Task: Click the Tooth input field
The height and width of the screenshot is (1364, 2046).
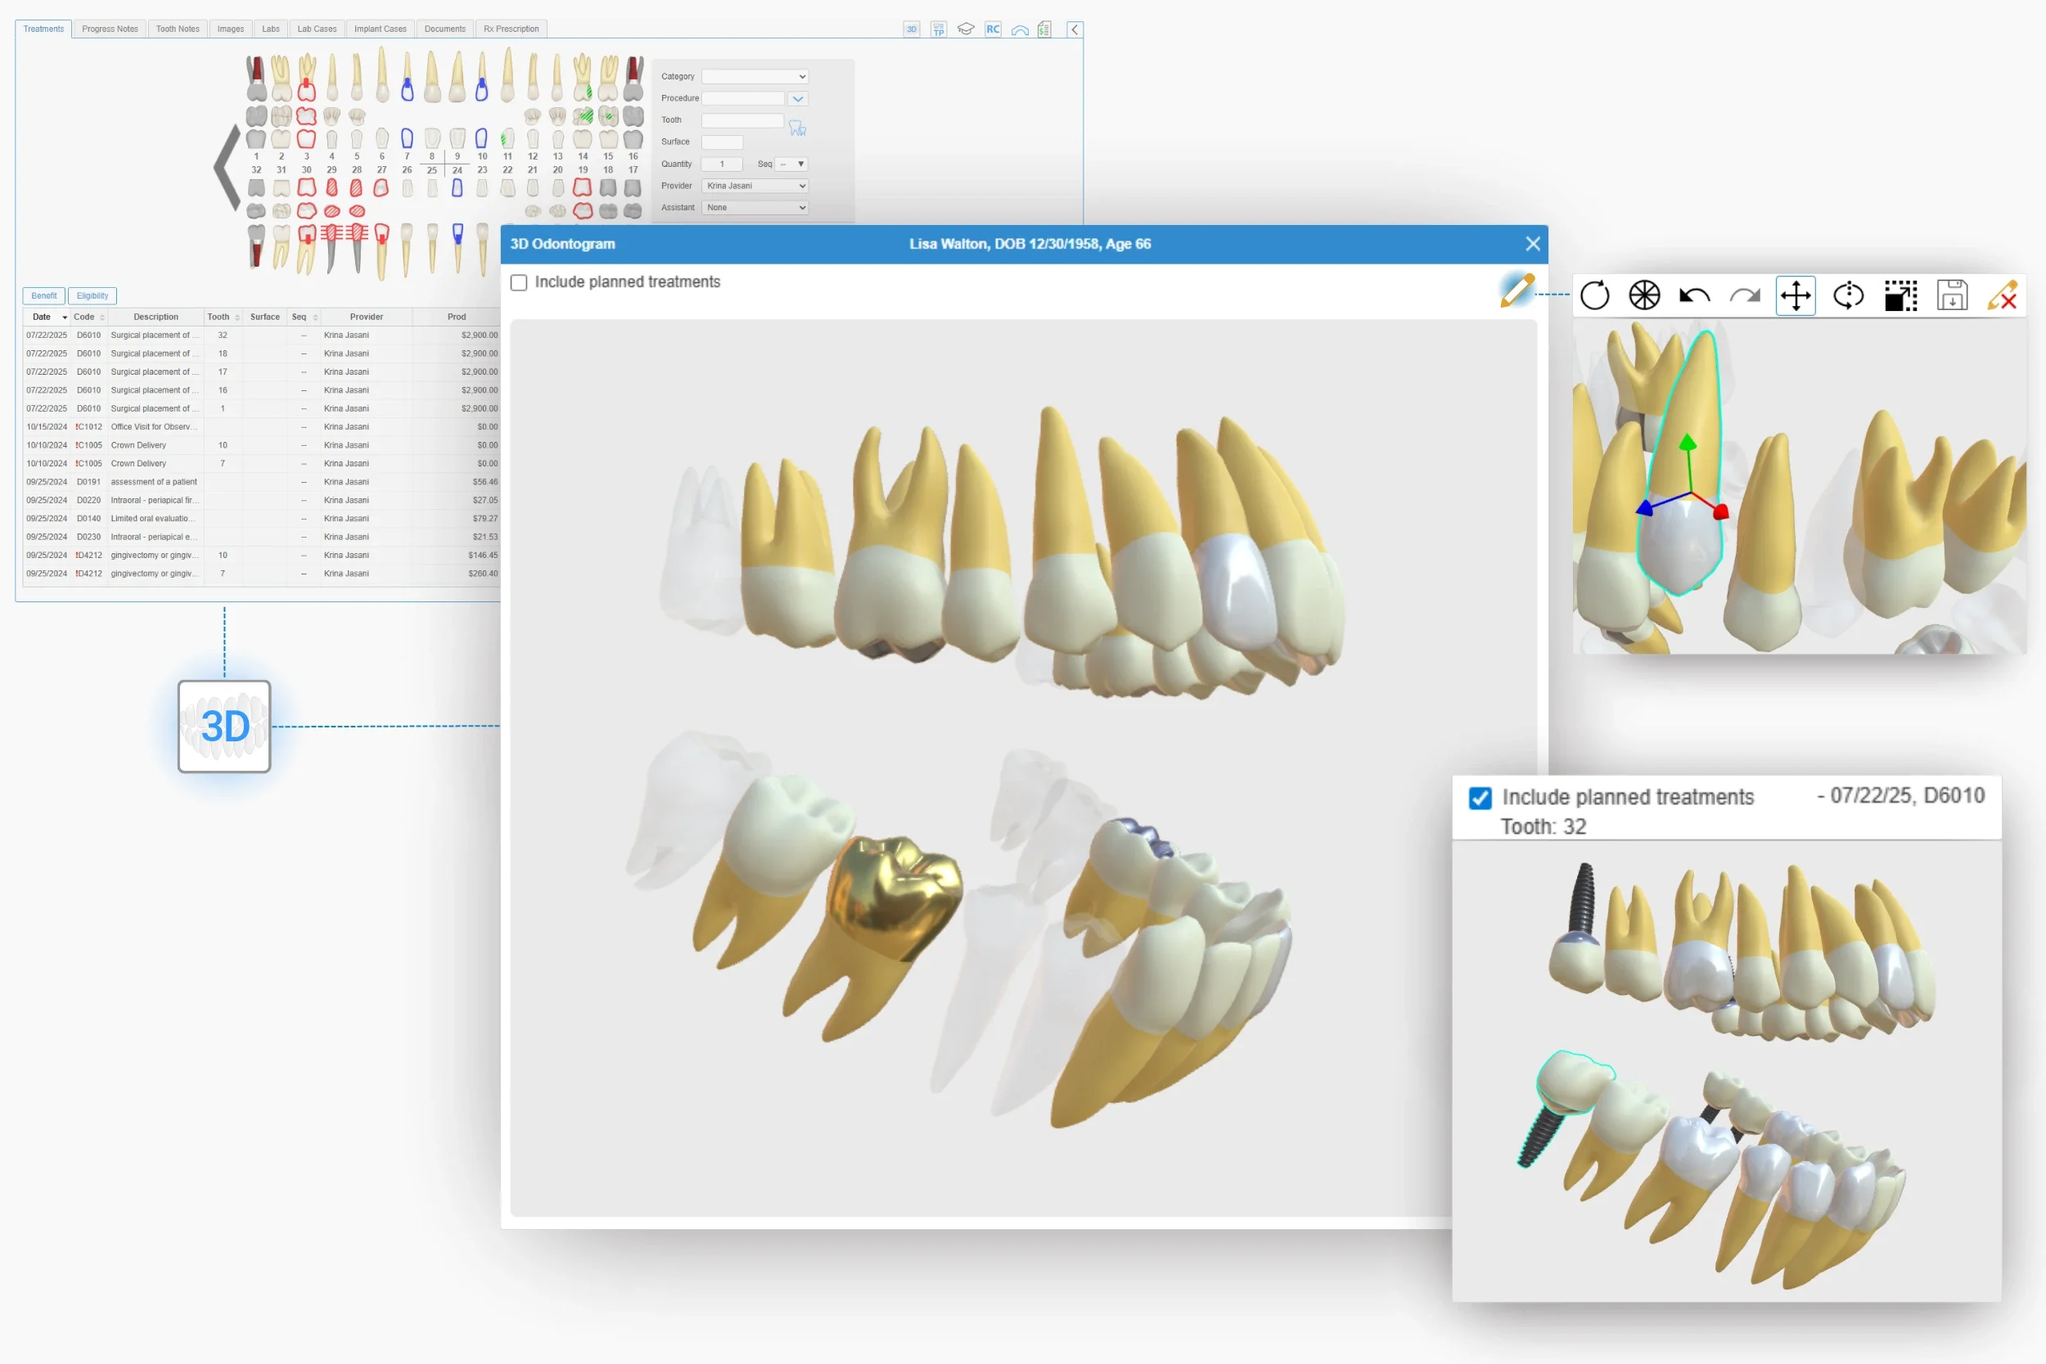Action: pyautogui.click(x=742, y=120)
